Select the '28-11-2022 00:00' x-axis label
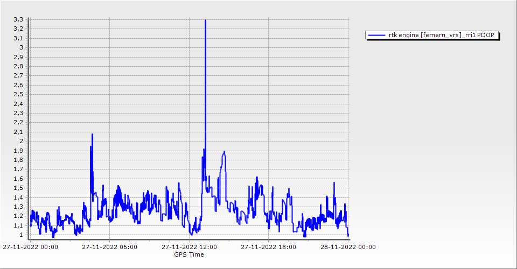 348,247
